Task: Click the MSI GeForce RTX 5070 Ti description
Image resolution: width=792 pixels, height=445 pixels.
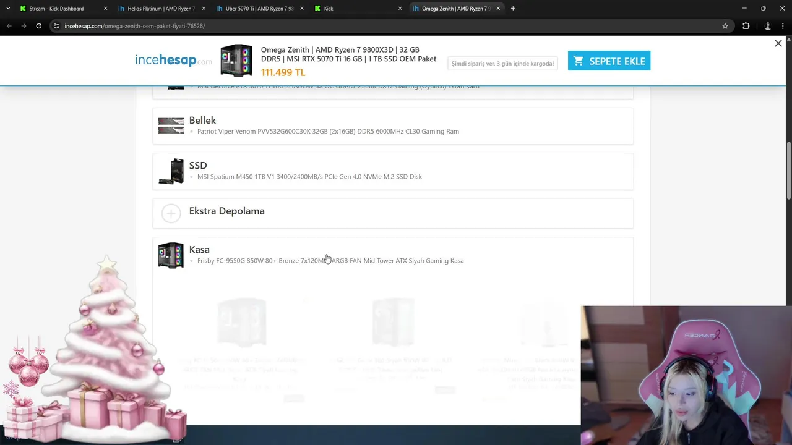Action: 338,87
